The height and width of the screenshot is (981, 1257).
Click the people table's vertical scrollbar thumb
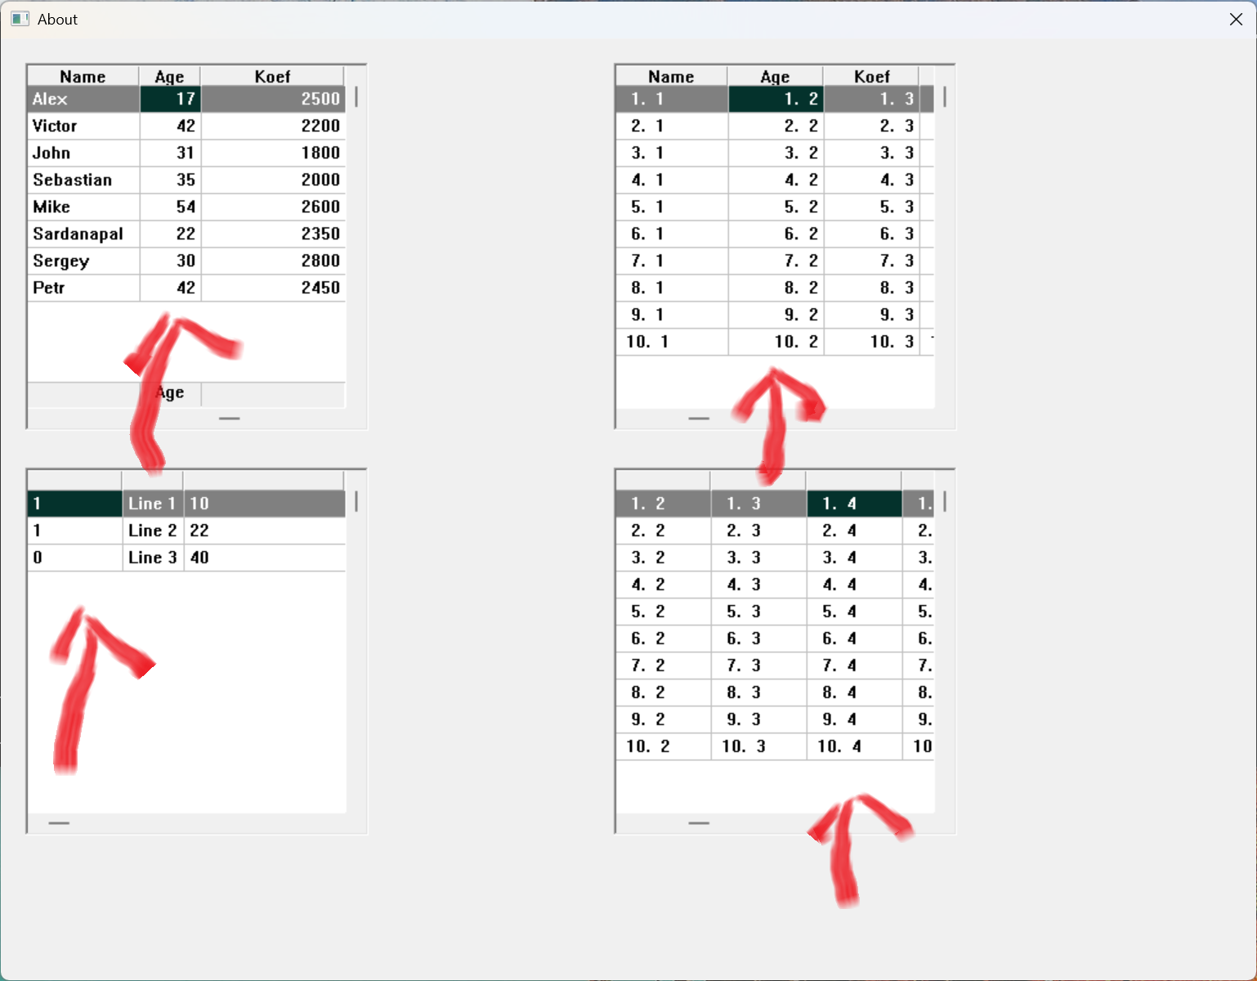tap(356, 97)
